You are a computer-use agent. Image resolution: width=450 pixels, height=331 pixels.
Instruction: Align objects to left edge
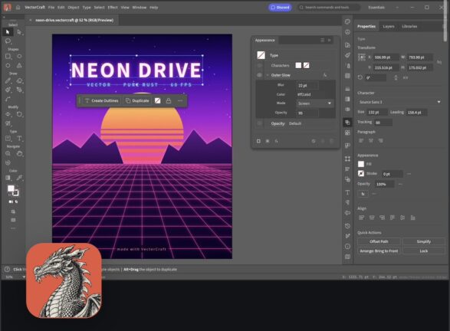point(361,218)
